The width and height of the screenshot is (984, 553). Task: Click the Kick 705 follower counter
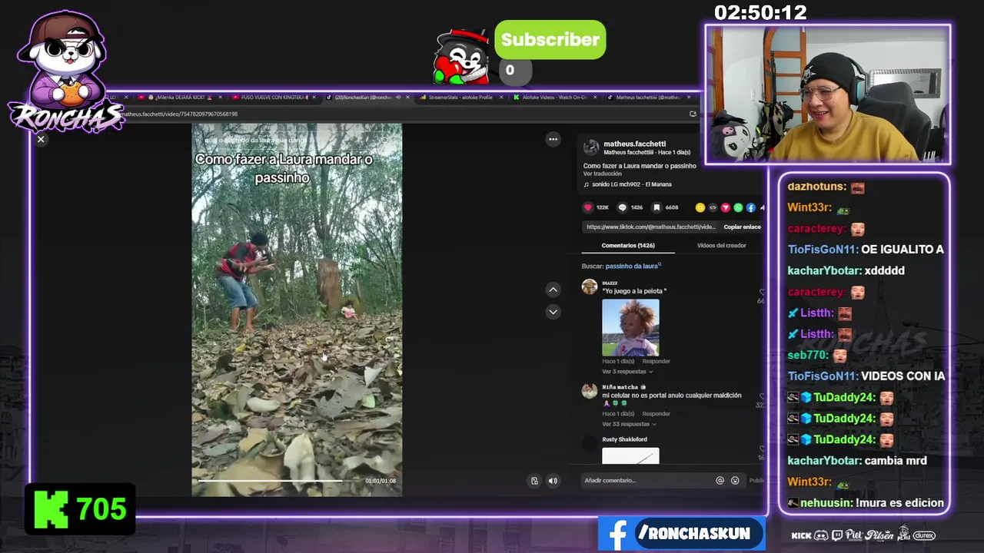[x=80, y=509]
